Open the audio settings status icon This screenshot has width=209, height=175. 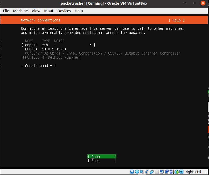(142, 172)
